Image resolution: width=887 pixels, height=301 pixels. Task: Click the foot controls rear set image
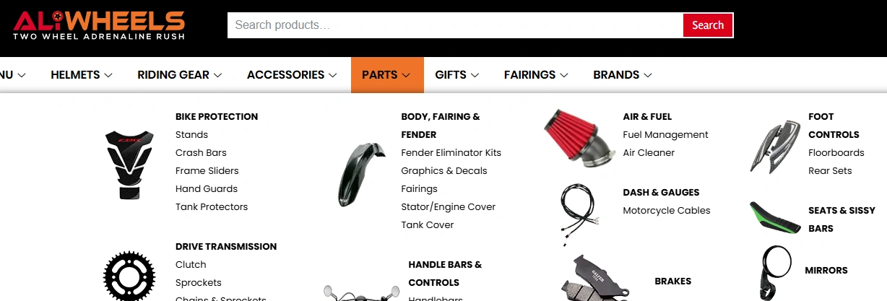coord(775,147)
